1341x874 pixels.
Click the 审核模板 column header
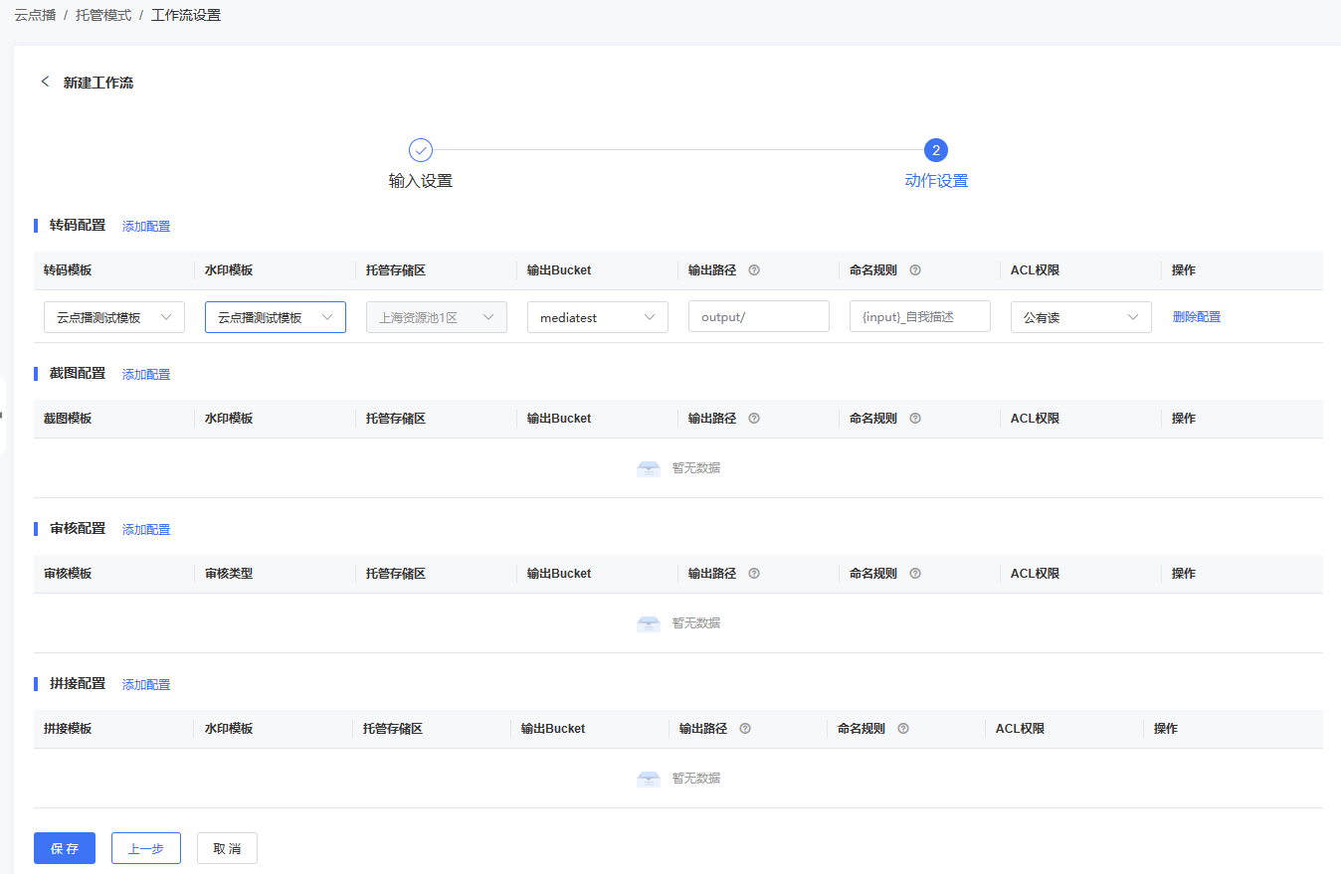[x=68, y=574]
